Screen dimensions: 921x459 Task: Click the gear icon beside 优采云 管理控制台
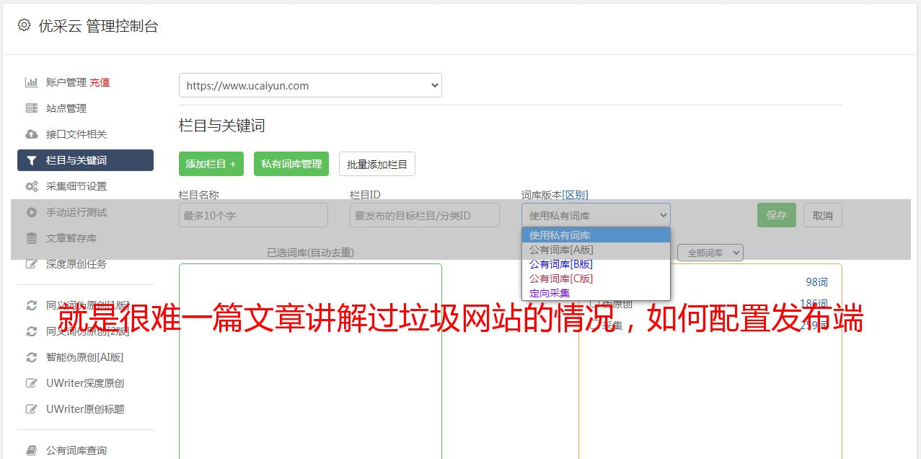(24, 25)
